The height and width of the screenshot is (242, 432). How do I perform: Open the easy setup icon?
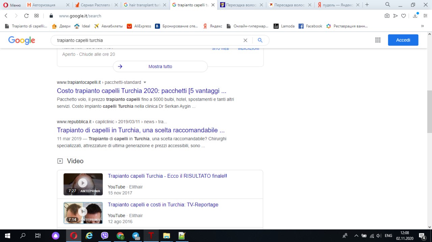tap(425, 16)
